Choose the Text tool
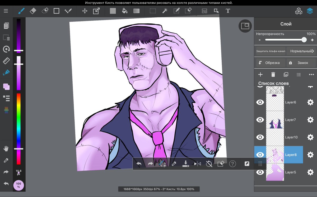Viewport: 317px width, 197px height. click(228, 11)
